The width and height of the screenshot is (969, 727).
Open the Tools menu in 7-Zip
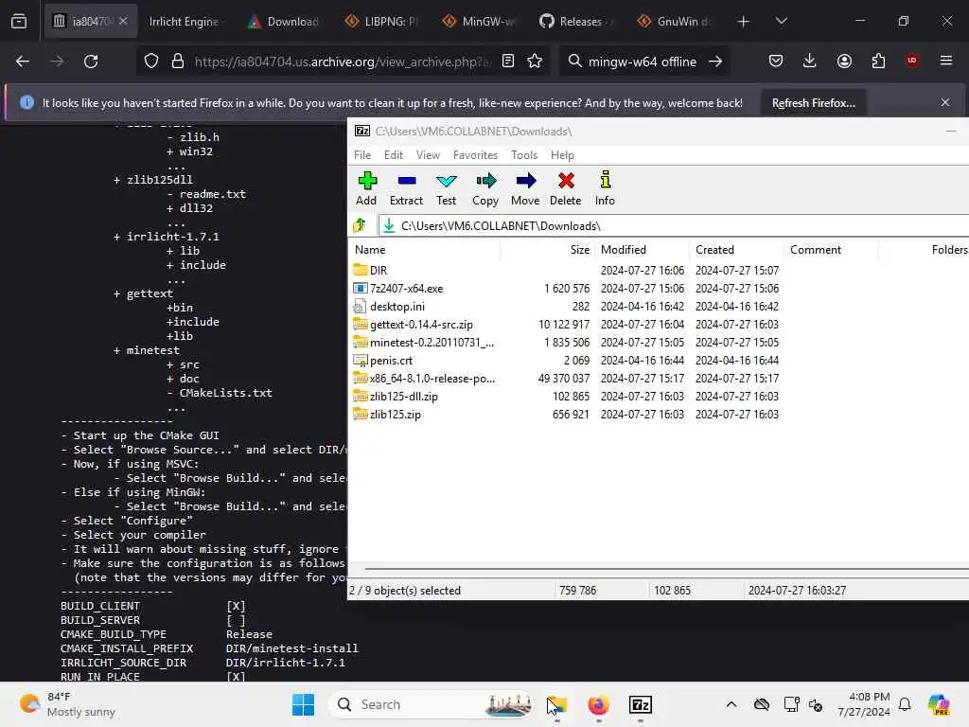524,155
